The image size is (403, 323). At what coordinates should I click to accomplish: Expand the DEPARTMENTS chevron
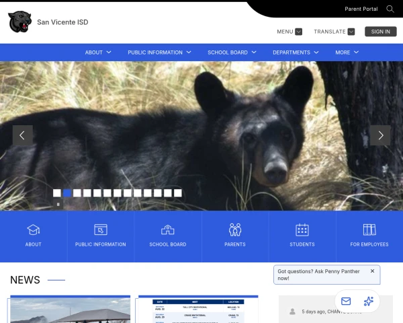[316, 52]
